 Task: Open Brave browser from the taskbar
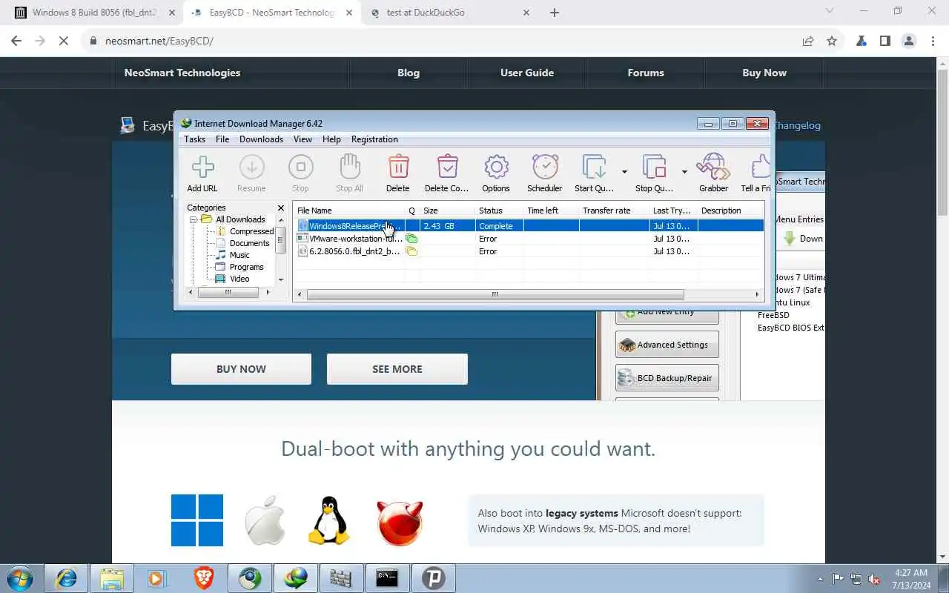(x=204, y=578)
